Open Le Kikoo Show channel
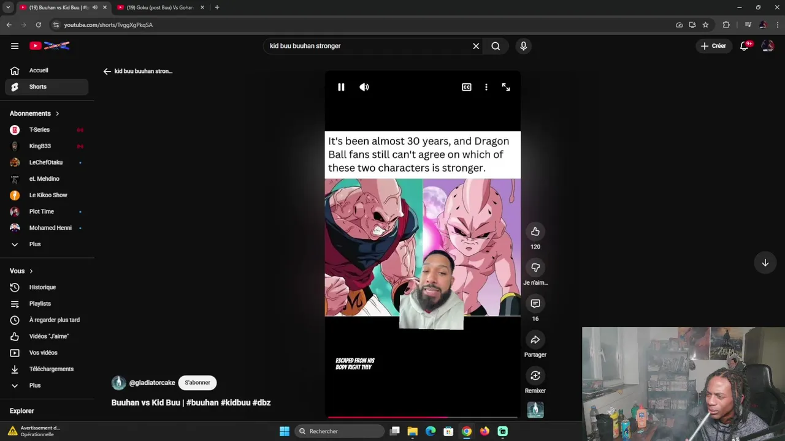The width and height of the screenshot is (785, 441). pos(47,195)
